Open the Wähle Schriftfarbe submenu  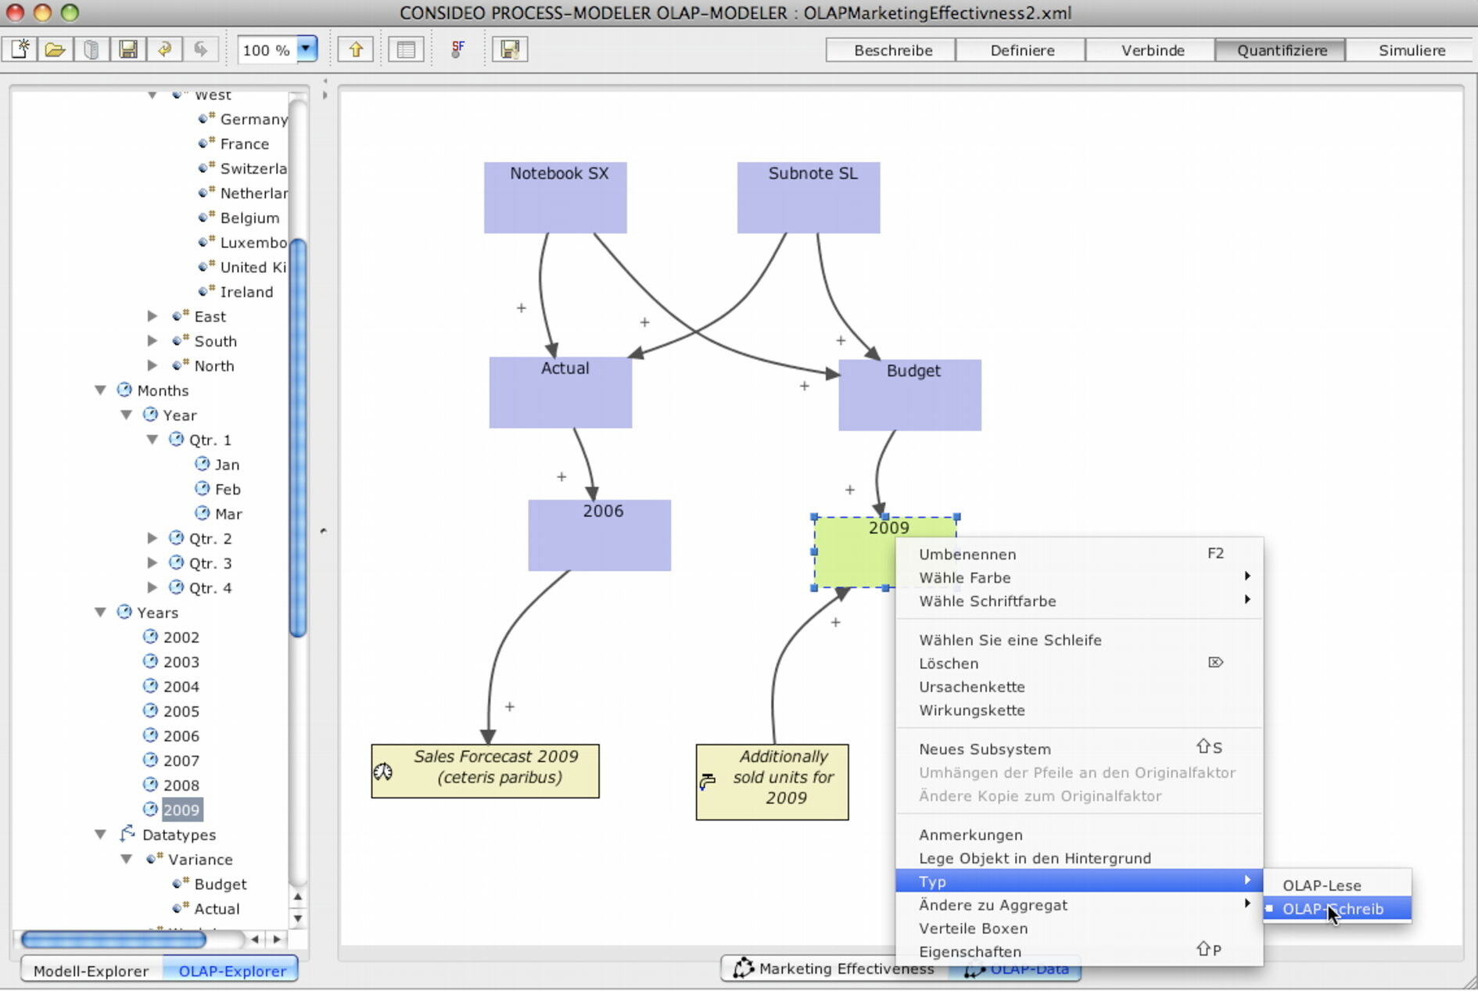click(1079, 601)
